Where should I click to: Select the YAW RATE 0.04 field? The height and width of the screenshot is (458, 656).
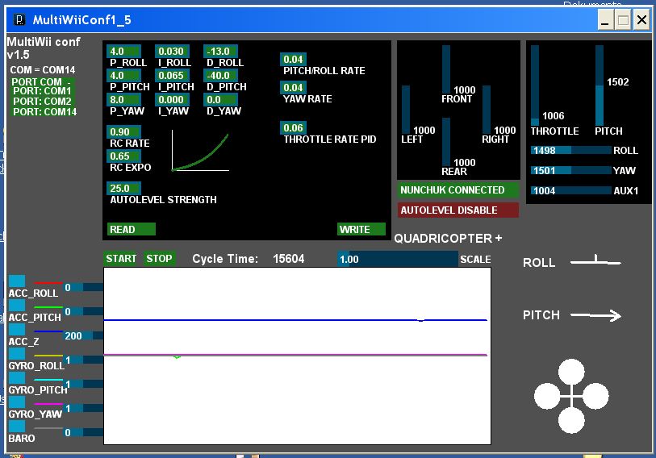point(293,87)
